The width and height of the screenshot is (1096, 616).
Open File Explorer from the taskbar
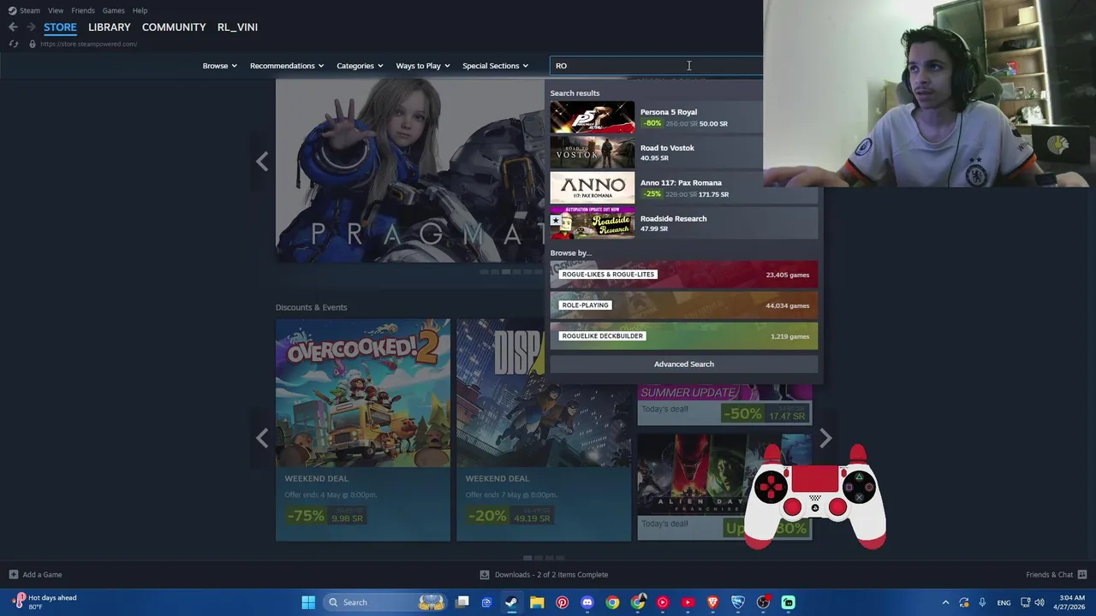(x=537, y=602)
